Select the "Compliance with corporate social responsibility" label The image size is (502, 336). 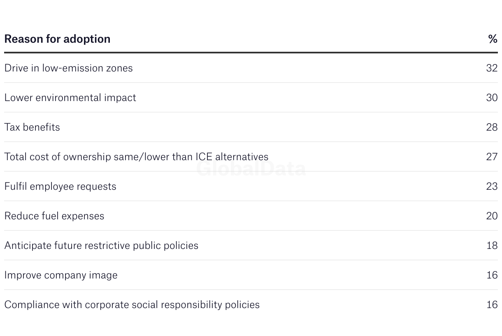[x=132, y=305]
